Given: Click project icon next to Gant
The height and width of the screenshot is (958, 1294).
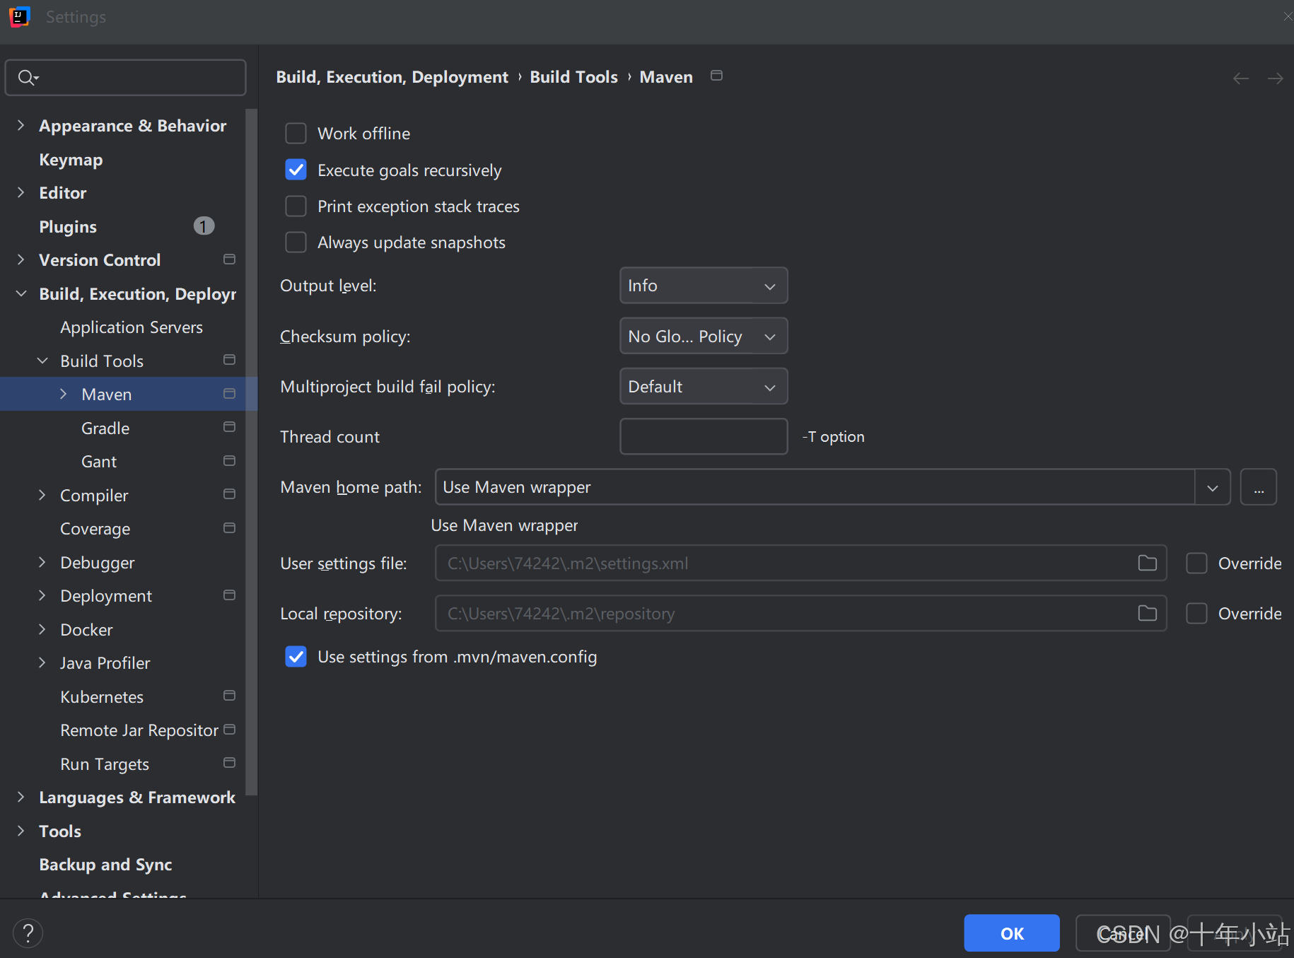Looking at the screenshot, I should [229, 461].
